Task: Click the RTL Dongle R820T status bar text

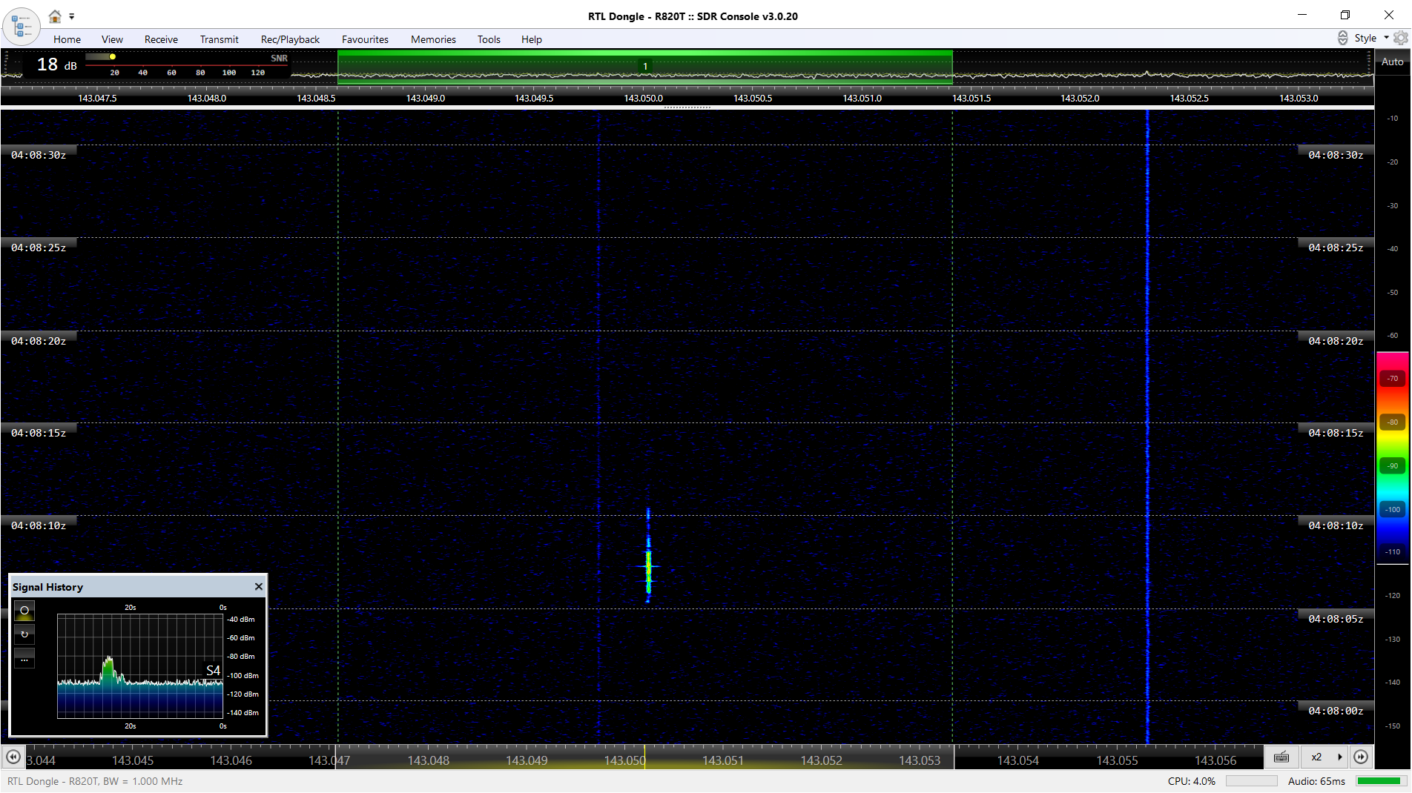Action: pos(95,781)
